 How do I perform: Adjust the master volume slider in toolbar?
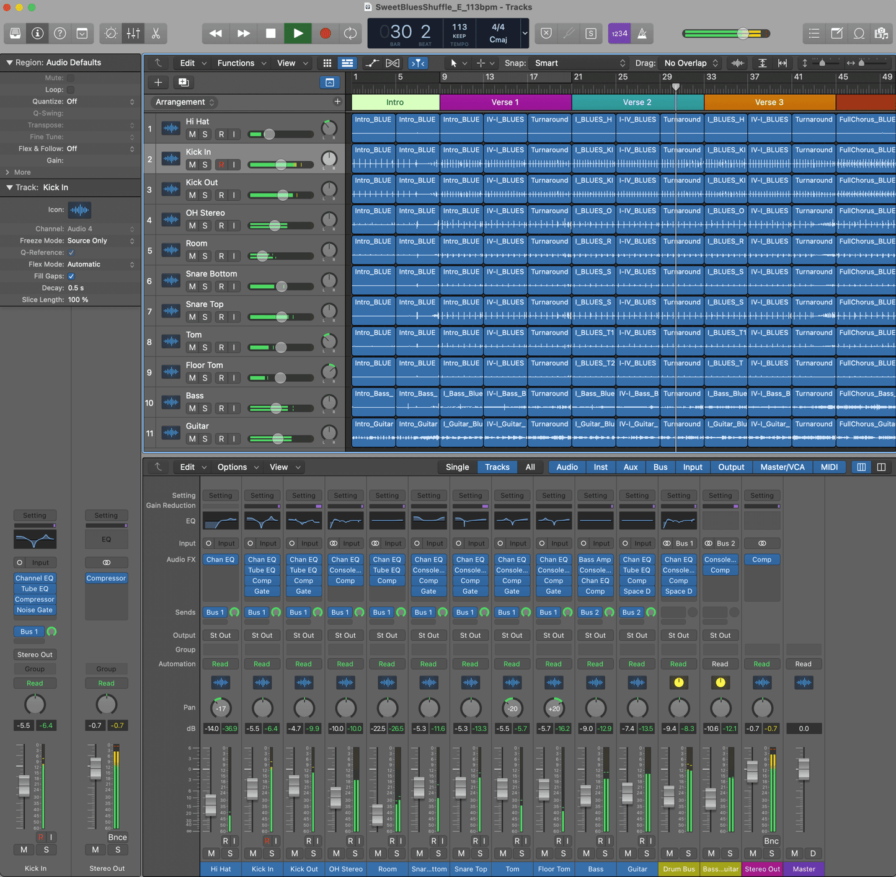[742, 33]
